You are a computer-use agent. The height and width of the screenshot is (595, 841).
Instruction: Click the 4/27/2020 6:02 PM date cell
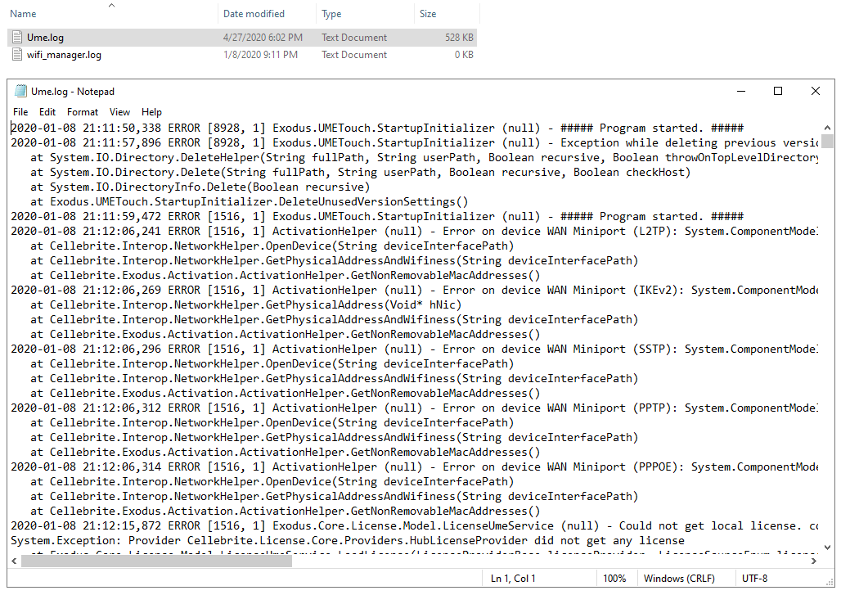[x=263, y=38]
